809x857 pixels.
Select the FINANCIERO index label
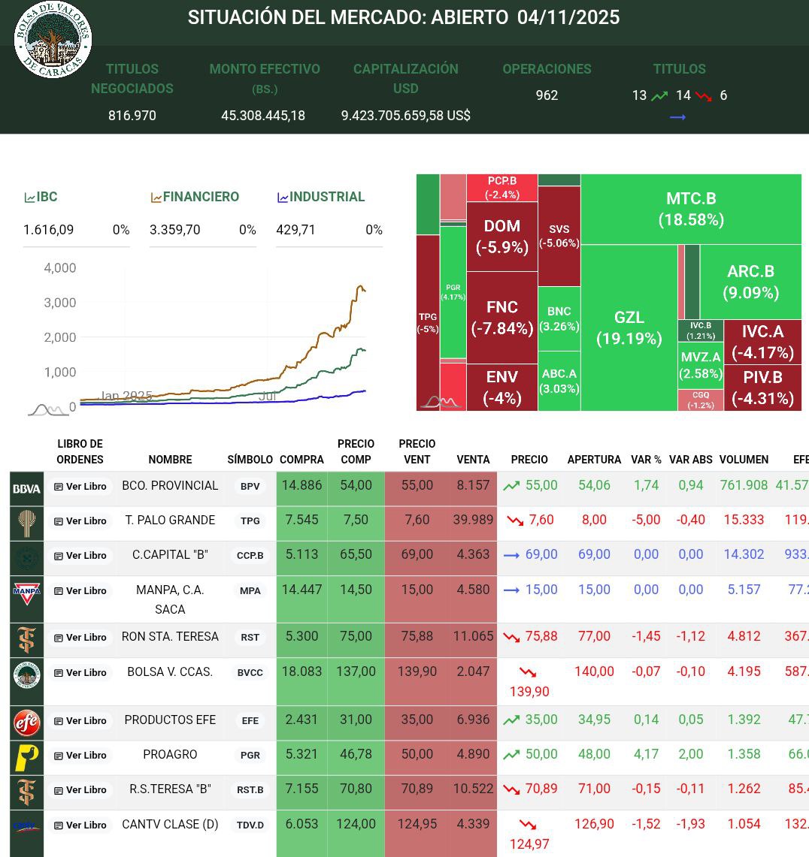(201, 197)
